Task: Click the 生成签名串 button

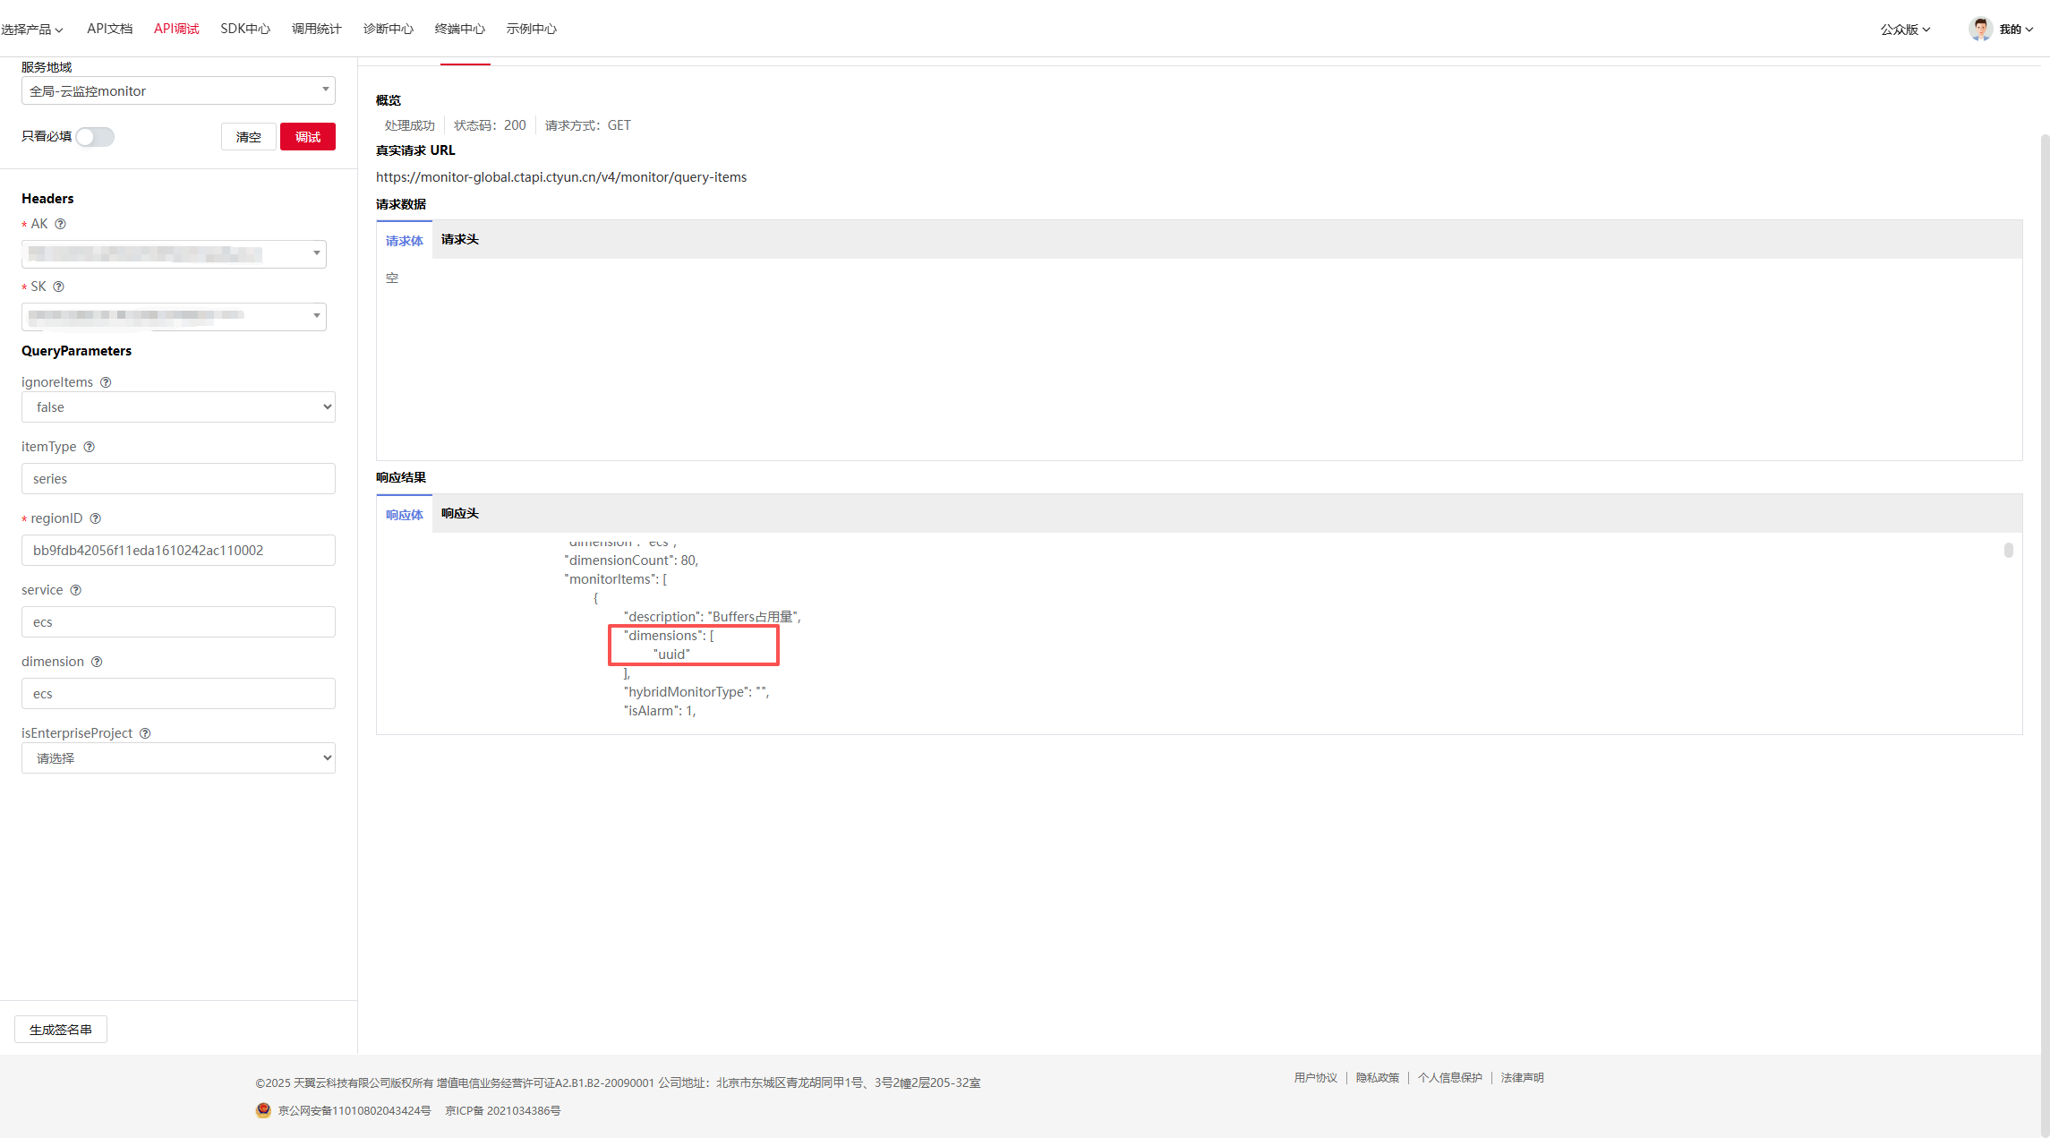Action: (x=61, y=1030)
